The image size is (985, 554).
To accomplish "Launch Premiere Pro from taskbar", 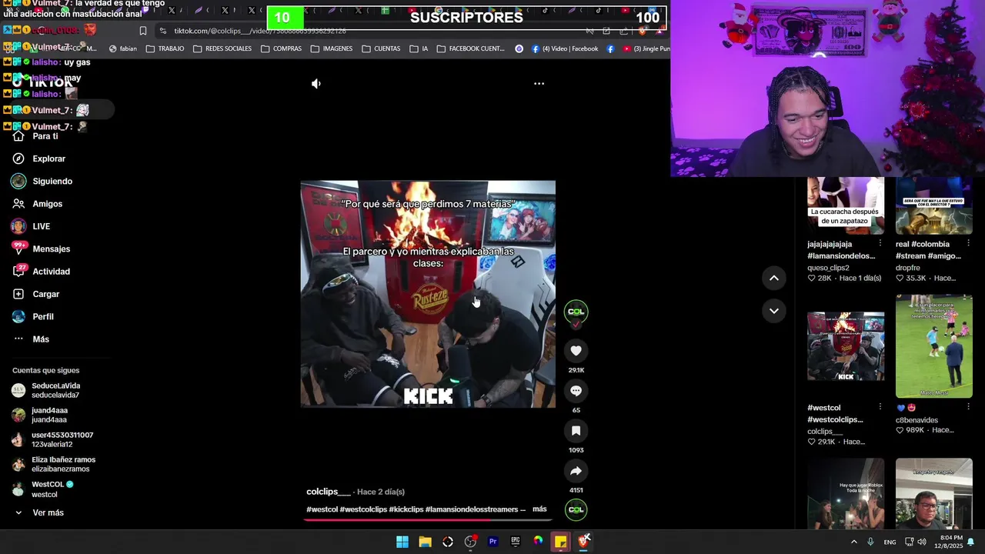I will click(x=492, y=542).
